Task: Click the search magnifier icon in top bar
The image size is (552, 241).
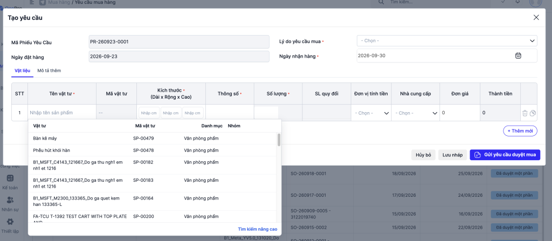Action: [381, 2]
